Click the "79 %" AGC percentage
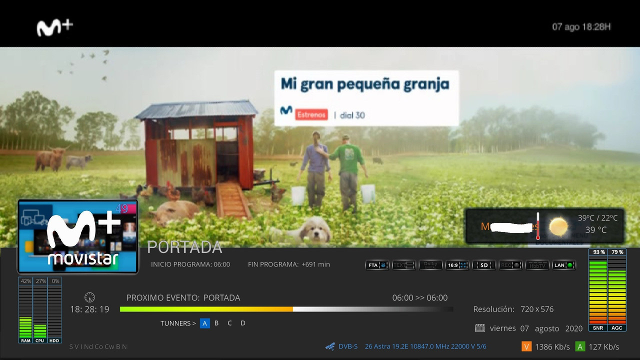This screenshot has width=640, height=360. point(617,252)
